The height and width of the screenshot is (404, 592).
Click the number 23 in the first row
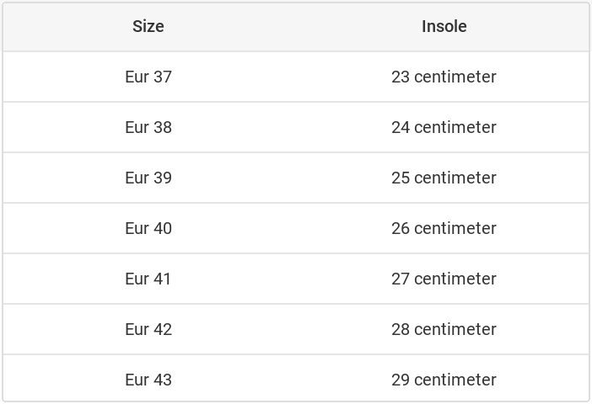[401, 77]
